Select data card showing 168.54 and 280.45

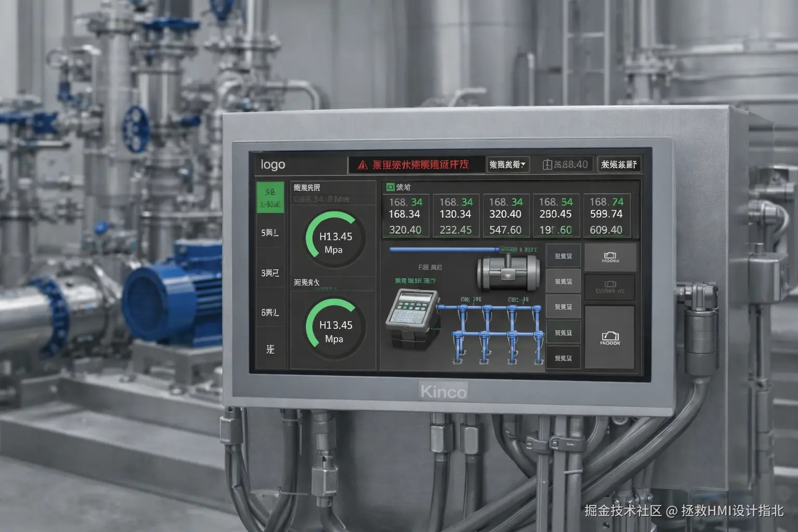pos(556,216)
